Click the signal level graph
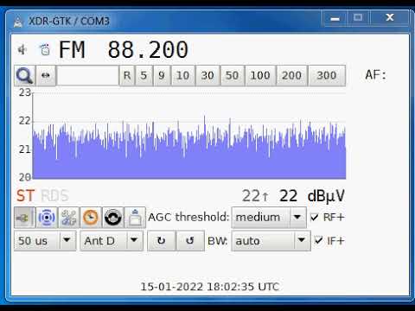The width and height of the screenshot is (415, 311). click(x=189, y=136)
